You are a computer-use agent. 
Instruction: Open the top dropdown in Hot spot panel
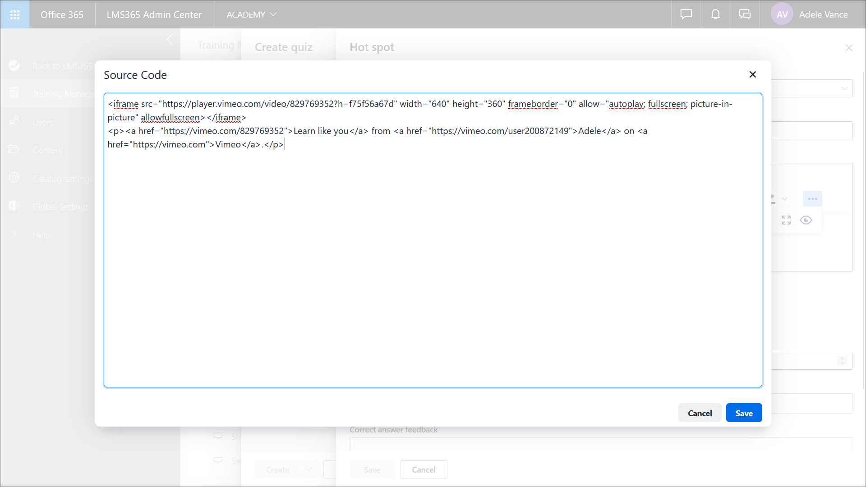coord(844,89)
